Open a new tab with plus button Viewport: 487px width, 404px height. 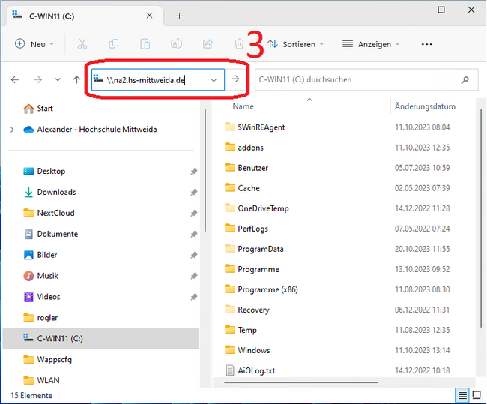[x=179, y=16]
